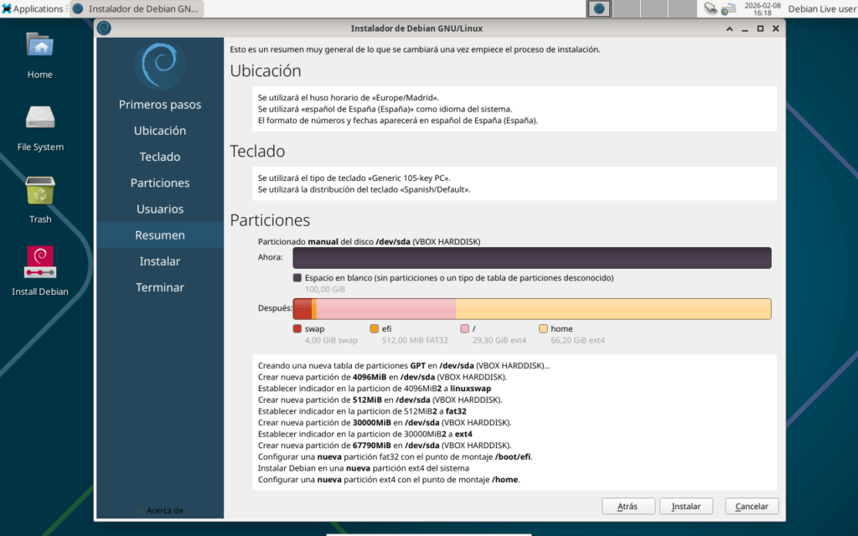
Task: Select the Teclado step in sidebar
Action: tap(160, 157)
